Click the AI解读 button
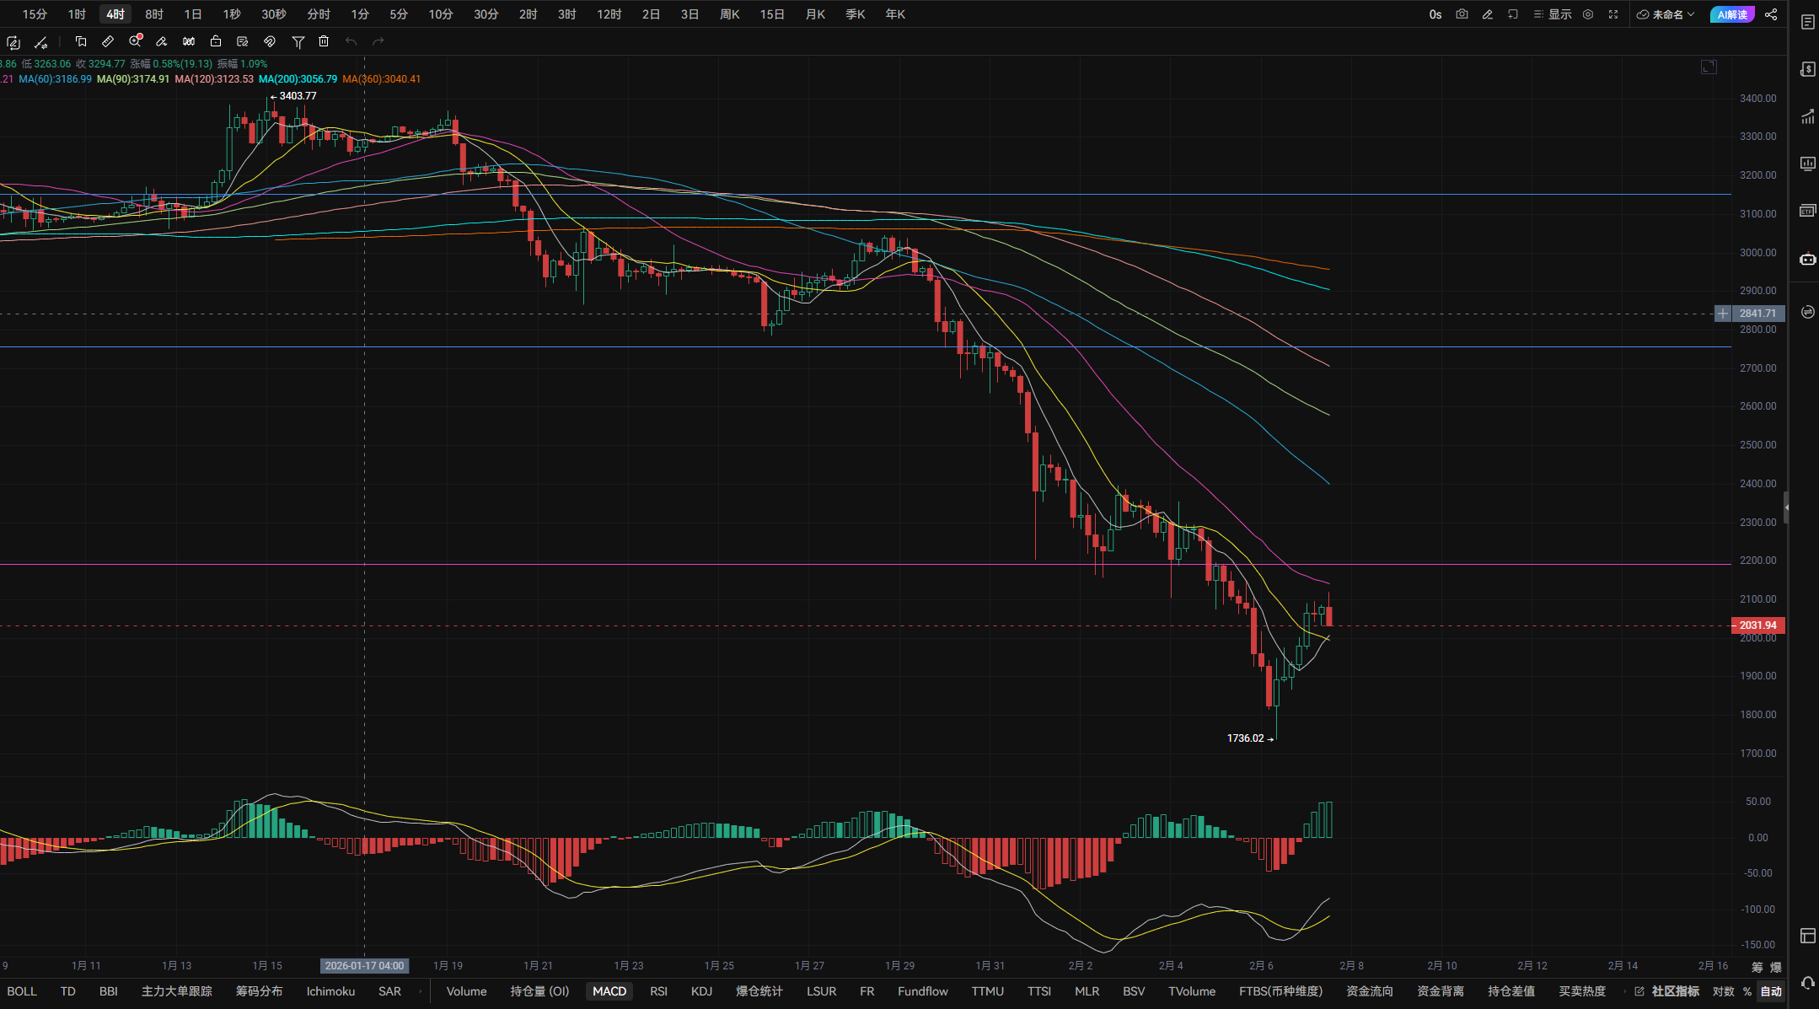This screenshot has width=1819, height=1009. click(x=1731, y=14)
